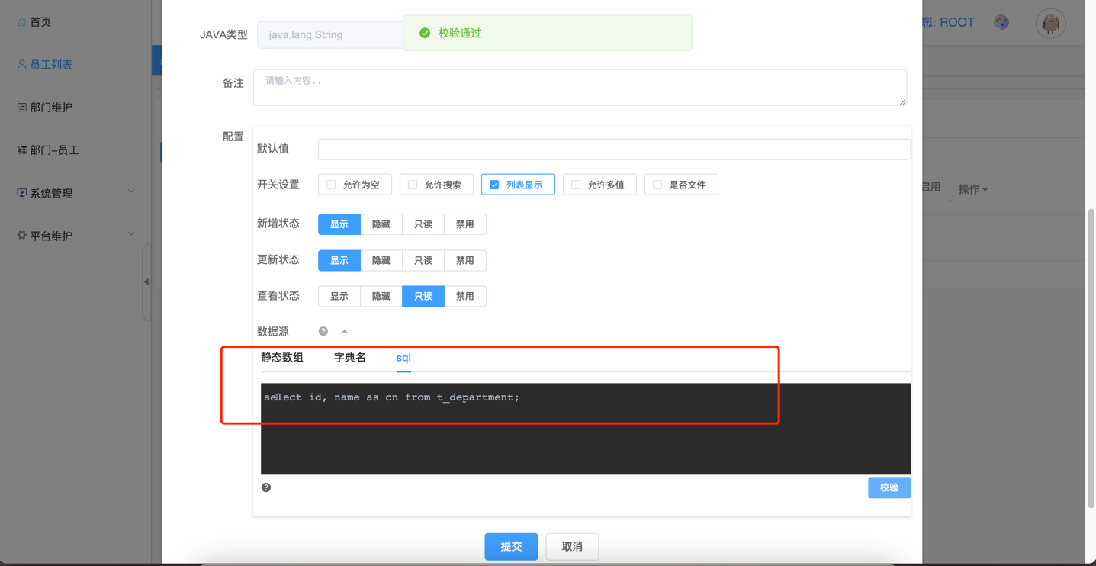The height and width of the screenshot is (566, 1096).
Task: Click the user avatar icon
Action: (x=1050, y=24)
